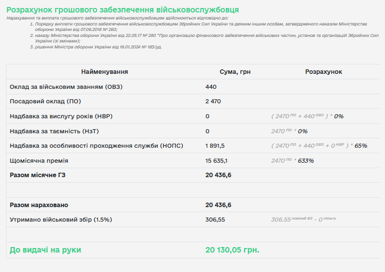Select the 'Оклад за військовим званням (ОВЗ)' row label
Image resolution: width=385 pixels, height=272 pixels.
pos(66,87)
